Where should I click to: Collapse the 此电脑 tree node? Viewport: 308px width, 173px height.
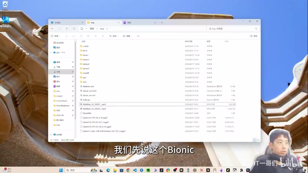(x=51, y=135)
